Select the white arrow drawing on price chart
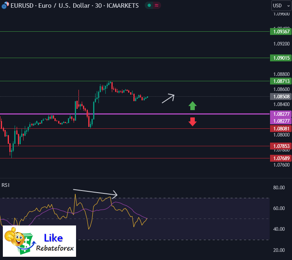The height and width of the screenshot is (260, 292). pyautogui.click(x=168, y=99)
